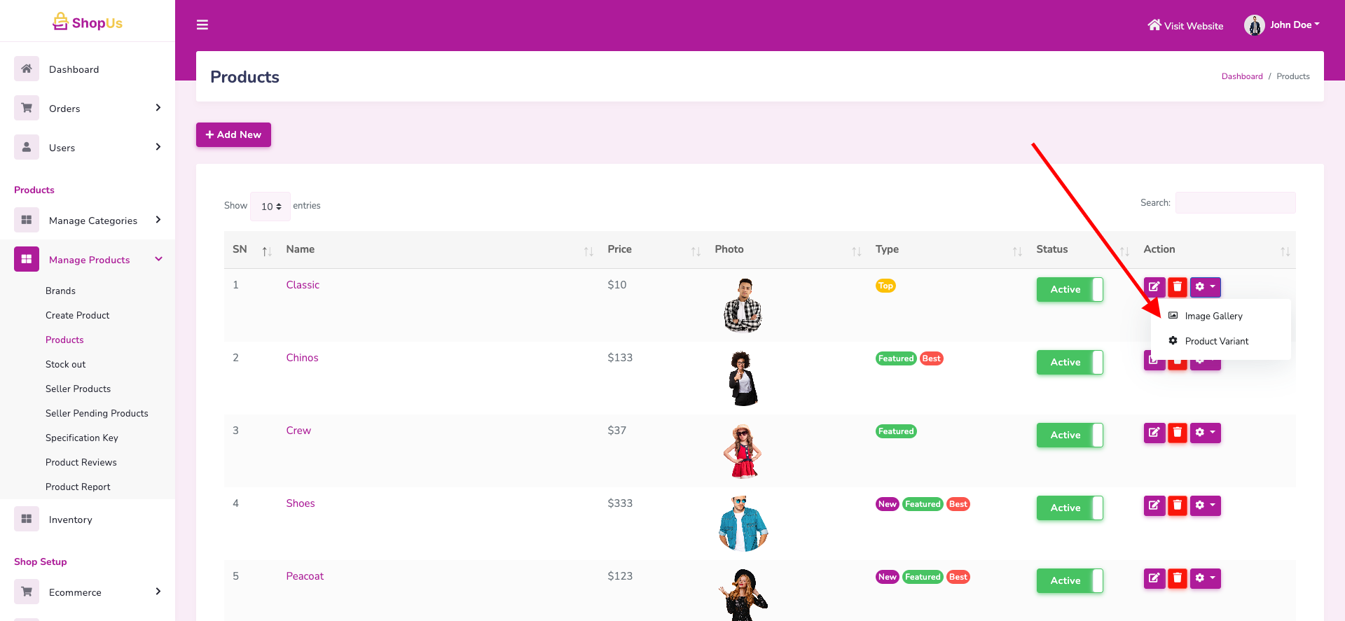Image resolution: width=1345 pixels, height=621 pixels.
Task: Click the red delete icon for Classic
Action: point(1178,287)
